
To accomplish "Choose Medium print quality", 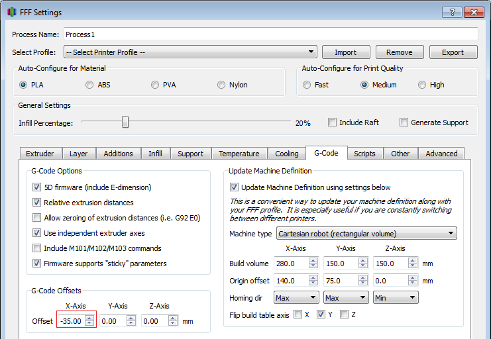I will (x=364, y=85).
